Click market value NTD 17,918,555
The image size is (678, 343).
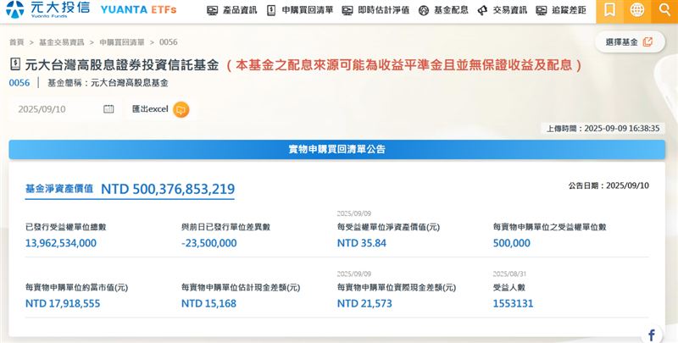tap(63, 303)
